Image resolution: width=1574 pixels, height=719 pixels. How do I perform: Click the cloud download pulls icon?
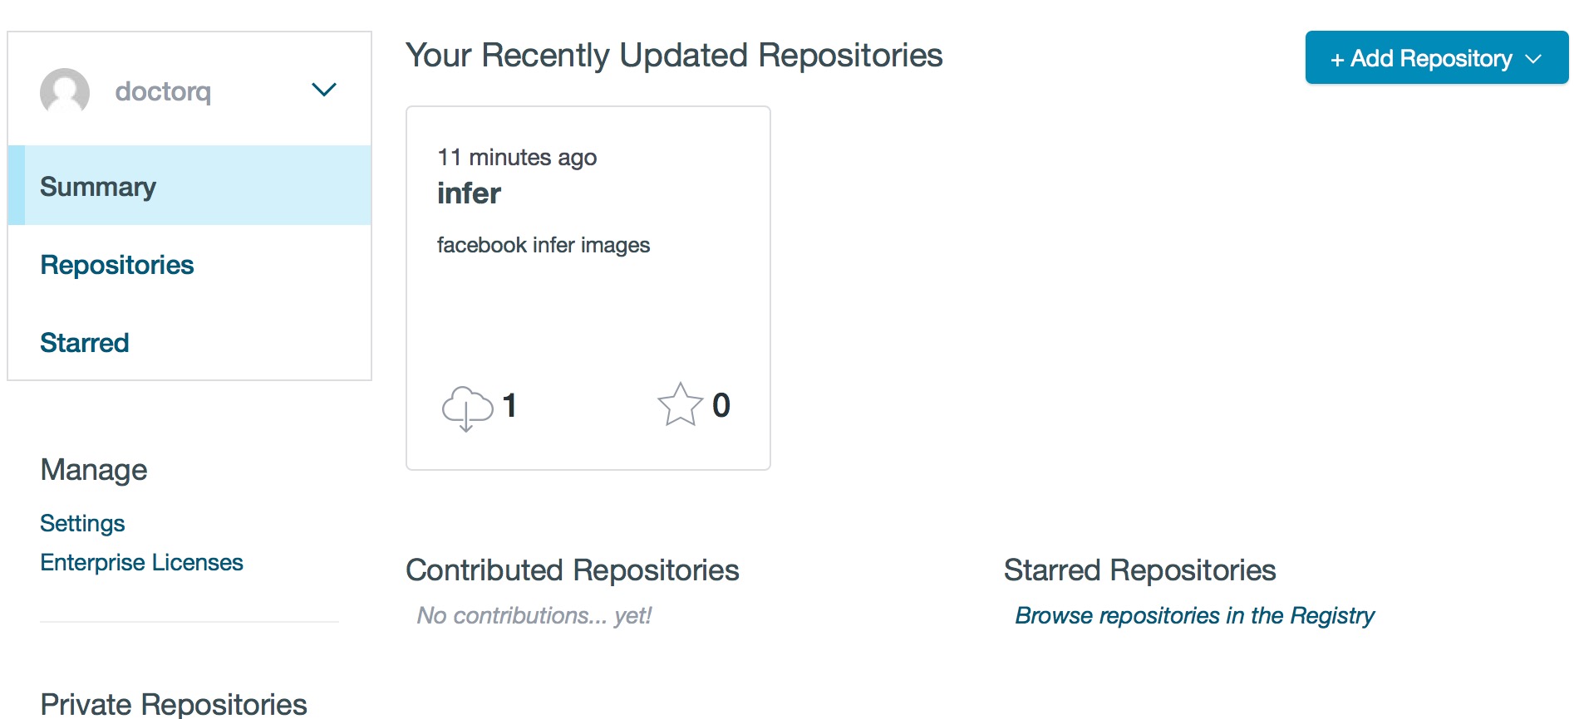pos(467,407)
